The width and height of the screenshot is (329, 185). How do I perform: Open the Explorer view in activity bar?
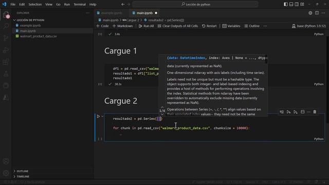(6, 14)
